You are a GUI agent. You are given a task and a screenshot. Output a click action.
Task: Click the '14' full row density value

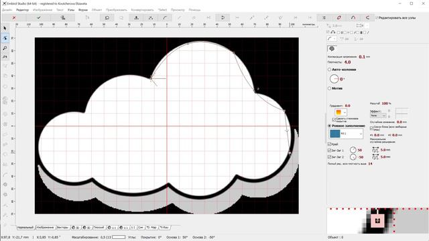click(370, 163)
